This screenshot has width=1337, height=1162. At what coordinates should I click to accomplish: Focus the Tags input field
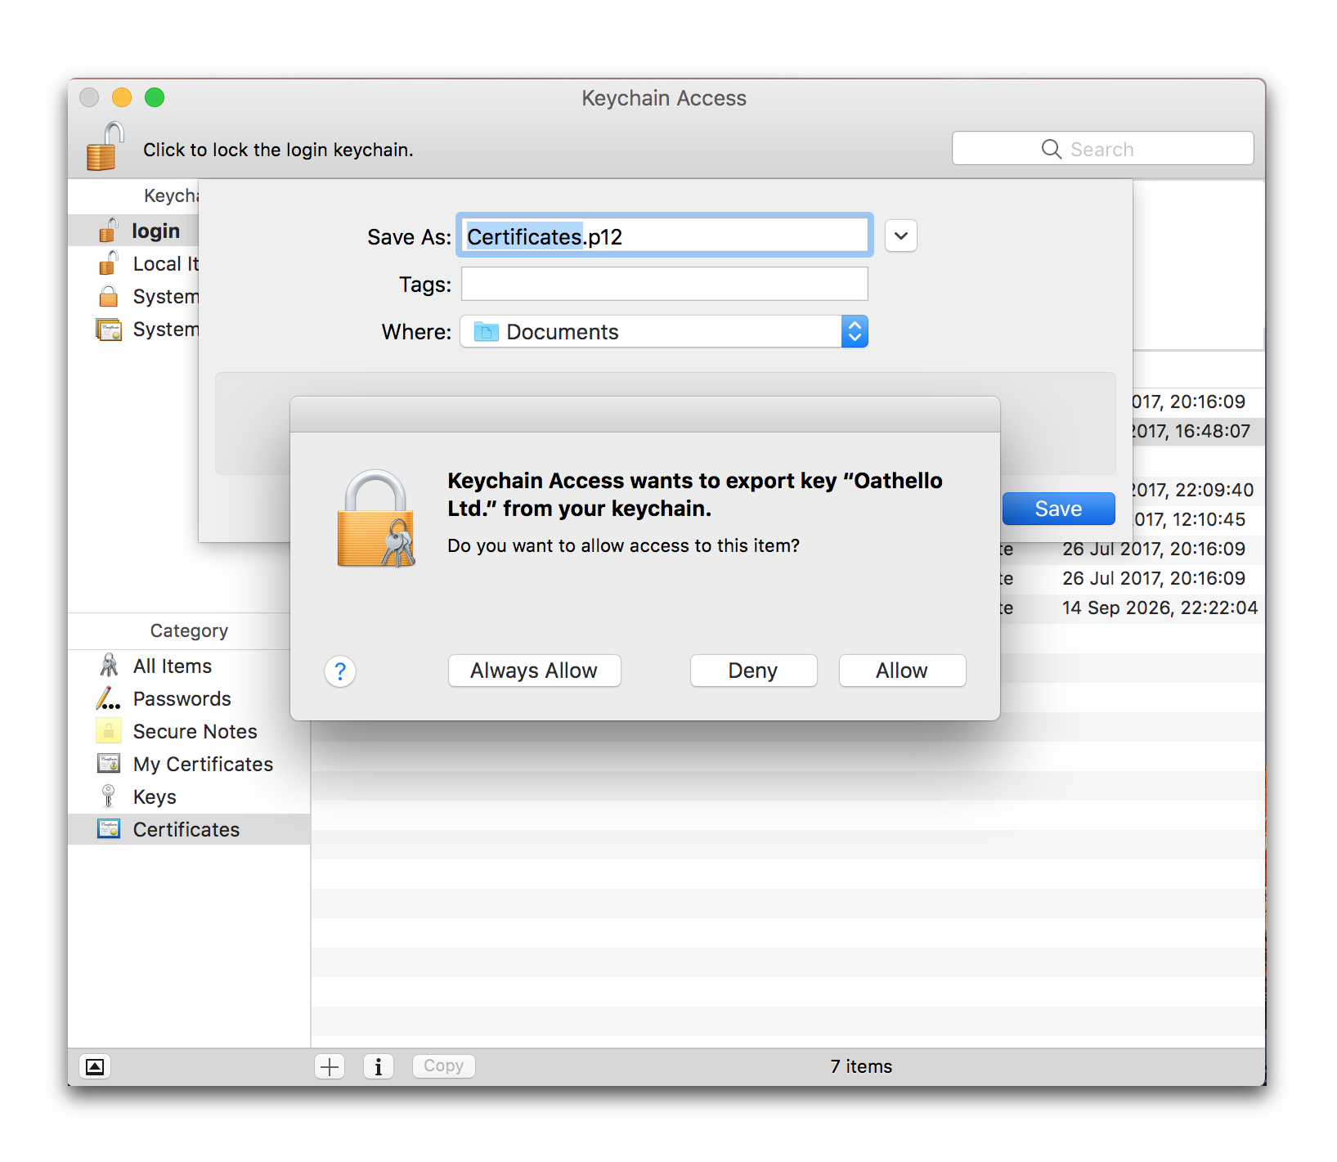tap(664, 285)
